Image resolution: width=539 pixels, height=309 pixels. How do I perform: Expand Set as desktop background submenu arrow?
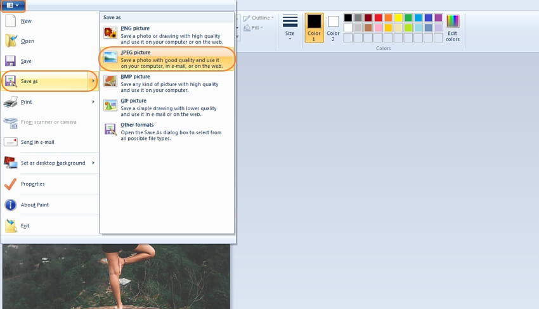(x=93, y=163)
